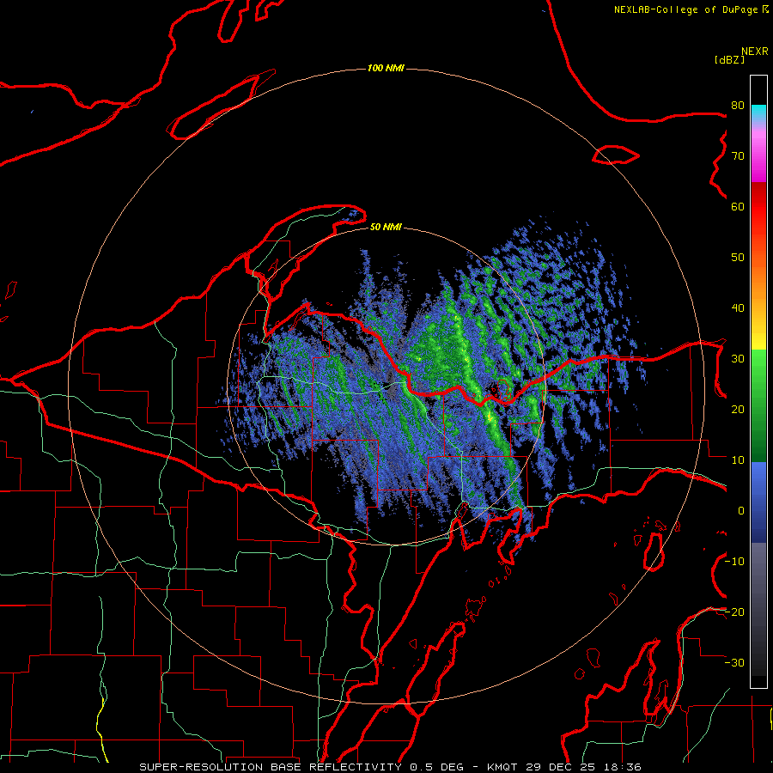Click the green segment of the color bar
773x773 pixels.
[x=758, y=405]
